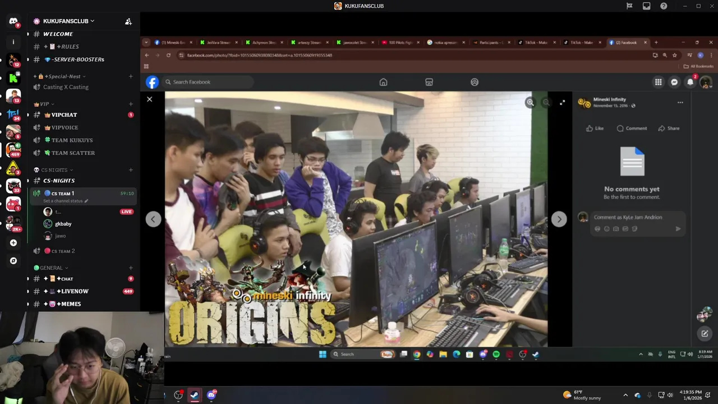Image resolution: width=718 pixels, height=404 pixels.
Task: Bookmark this page with star icon
Action: pos(674,55)
